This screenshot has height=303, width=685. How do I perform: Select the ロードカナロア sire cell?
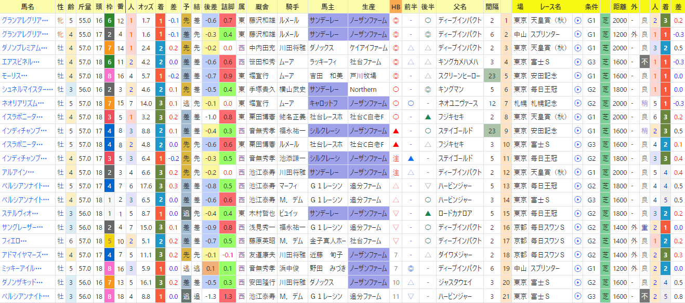459,213
